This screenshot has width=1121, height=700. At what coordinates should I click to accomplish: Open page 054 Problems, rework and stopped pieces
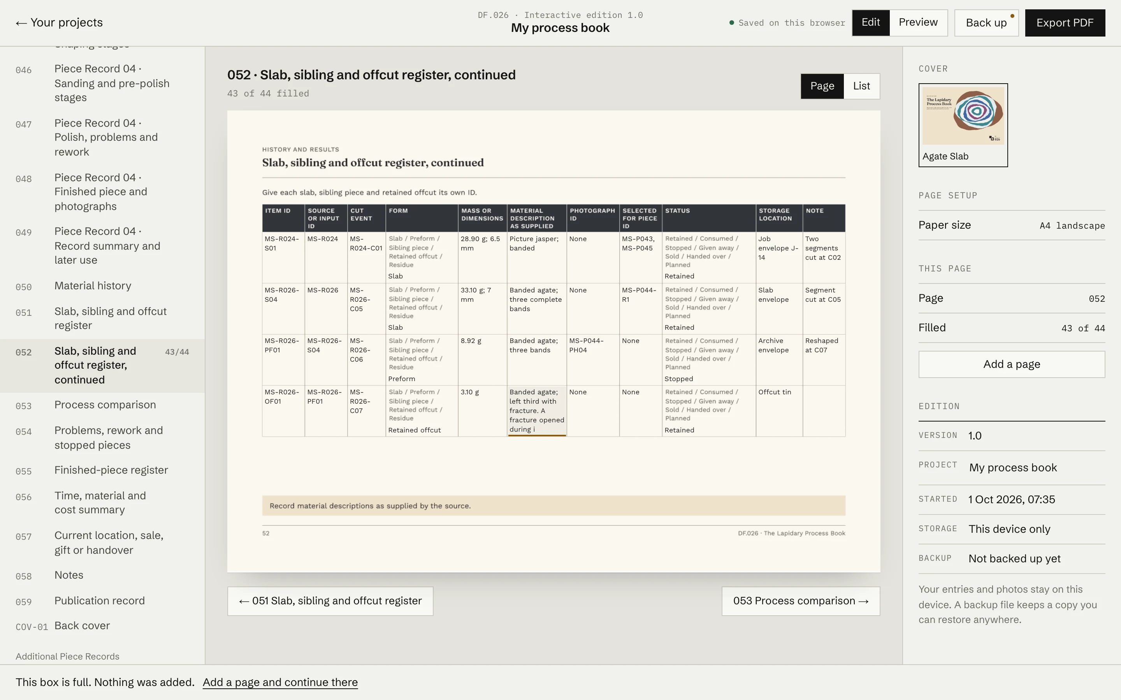102,438
